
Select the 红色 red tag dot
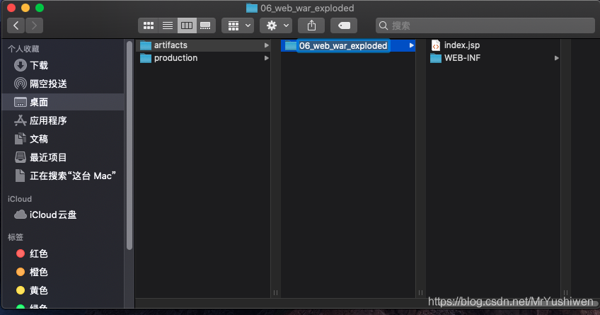(21, 253)
